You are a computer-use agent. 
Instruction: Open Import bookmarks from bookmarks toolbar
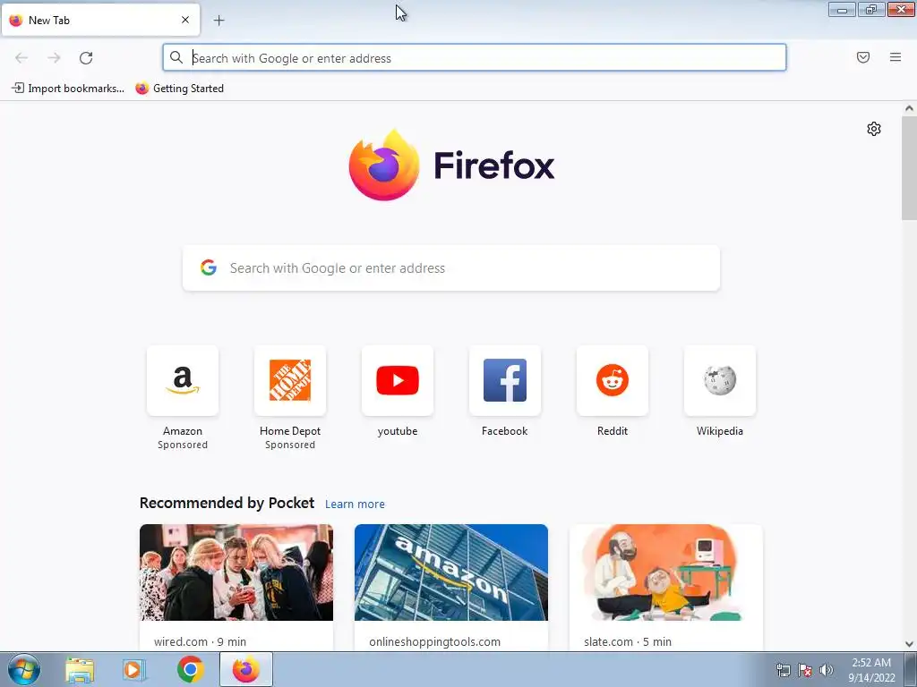68,89
